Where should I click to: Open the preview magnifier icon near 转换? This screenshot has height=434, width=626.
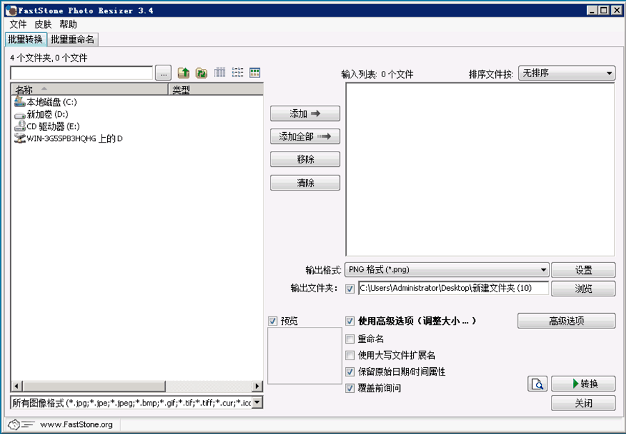click(x=537, y=383)
